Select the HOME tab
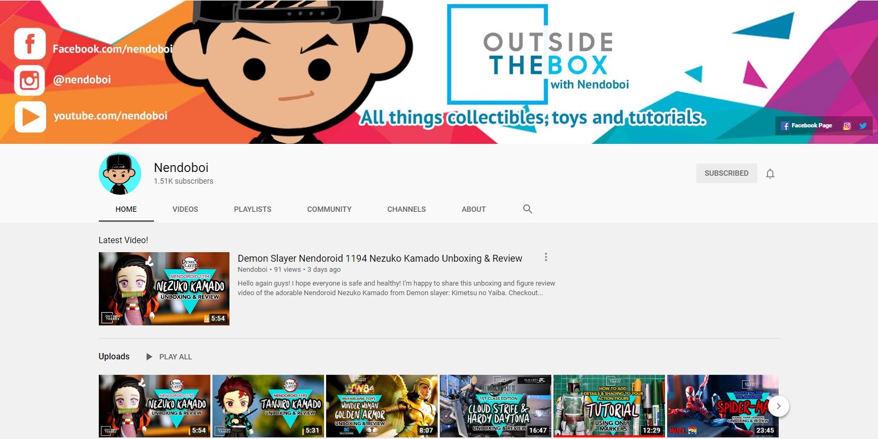 click(x=126, y=209)
